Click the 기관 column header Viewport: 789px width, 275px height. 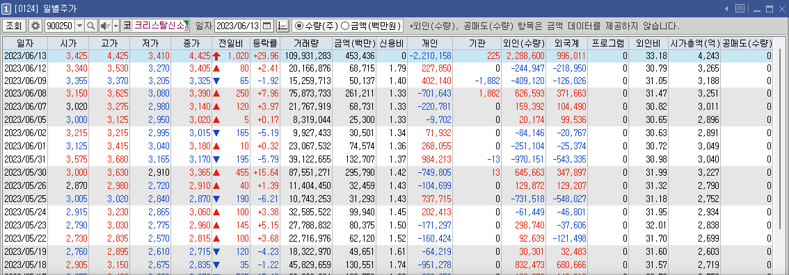477,44
